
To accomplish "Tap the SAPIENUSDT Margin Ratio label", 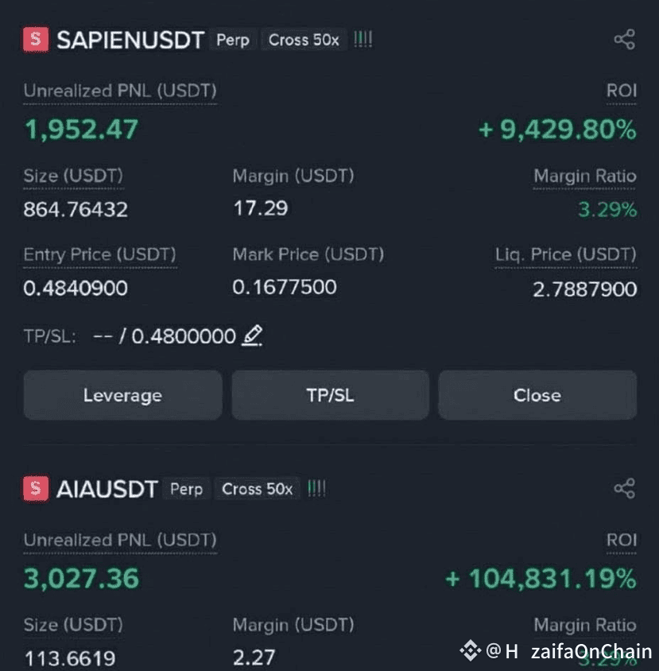I will (585, 176).
